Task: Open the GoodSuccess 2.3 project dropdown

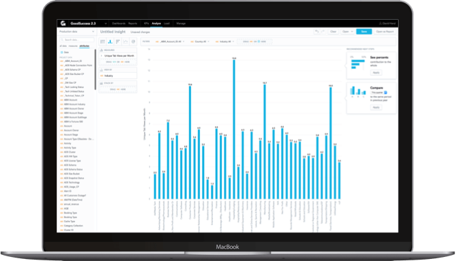Action: pyautogui.click(x=106, y=24)
